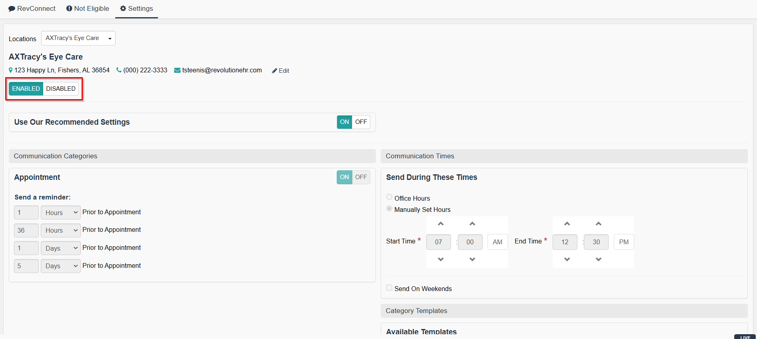The height and width of the screenshot is (339, 757).
Task: Open the Locations dropdown
Action: click(78, 38)
